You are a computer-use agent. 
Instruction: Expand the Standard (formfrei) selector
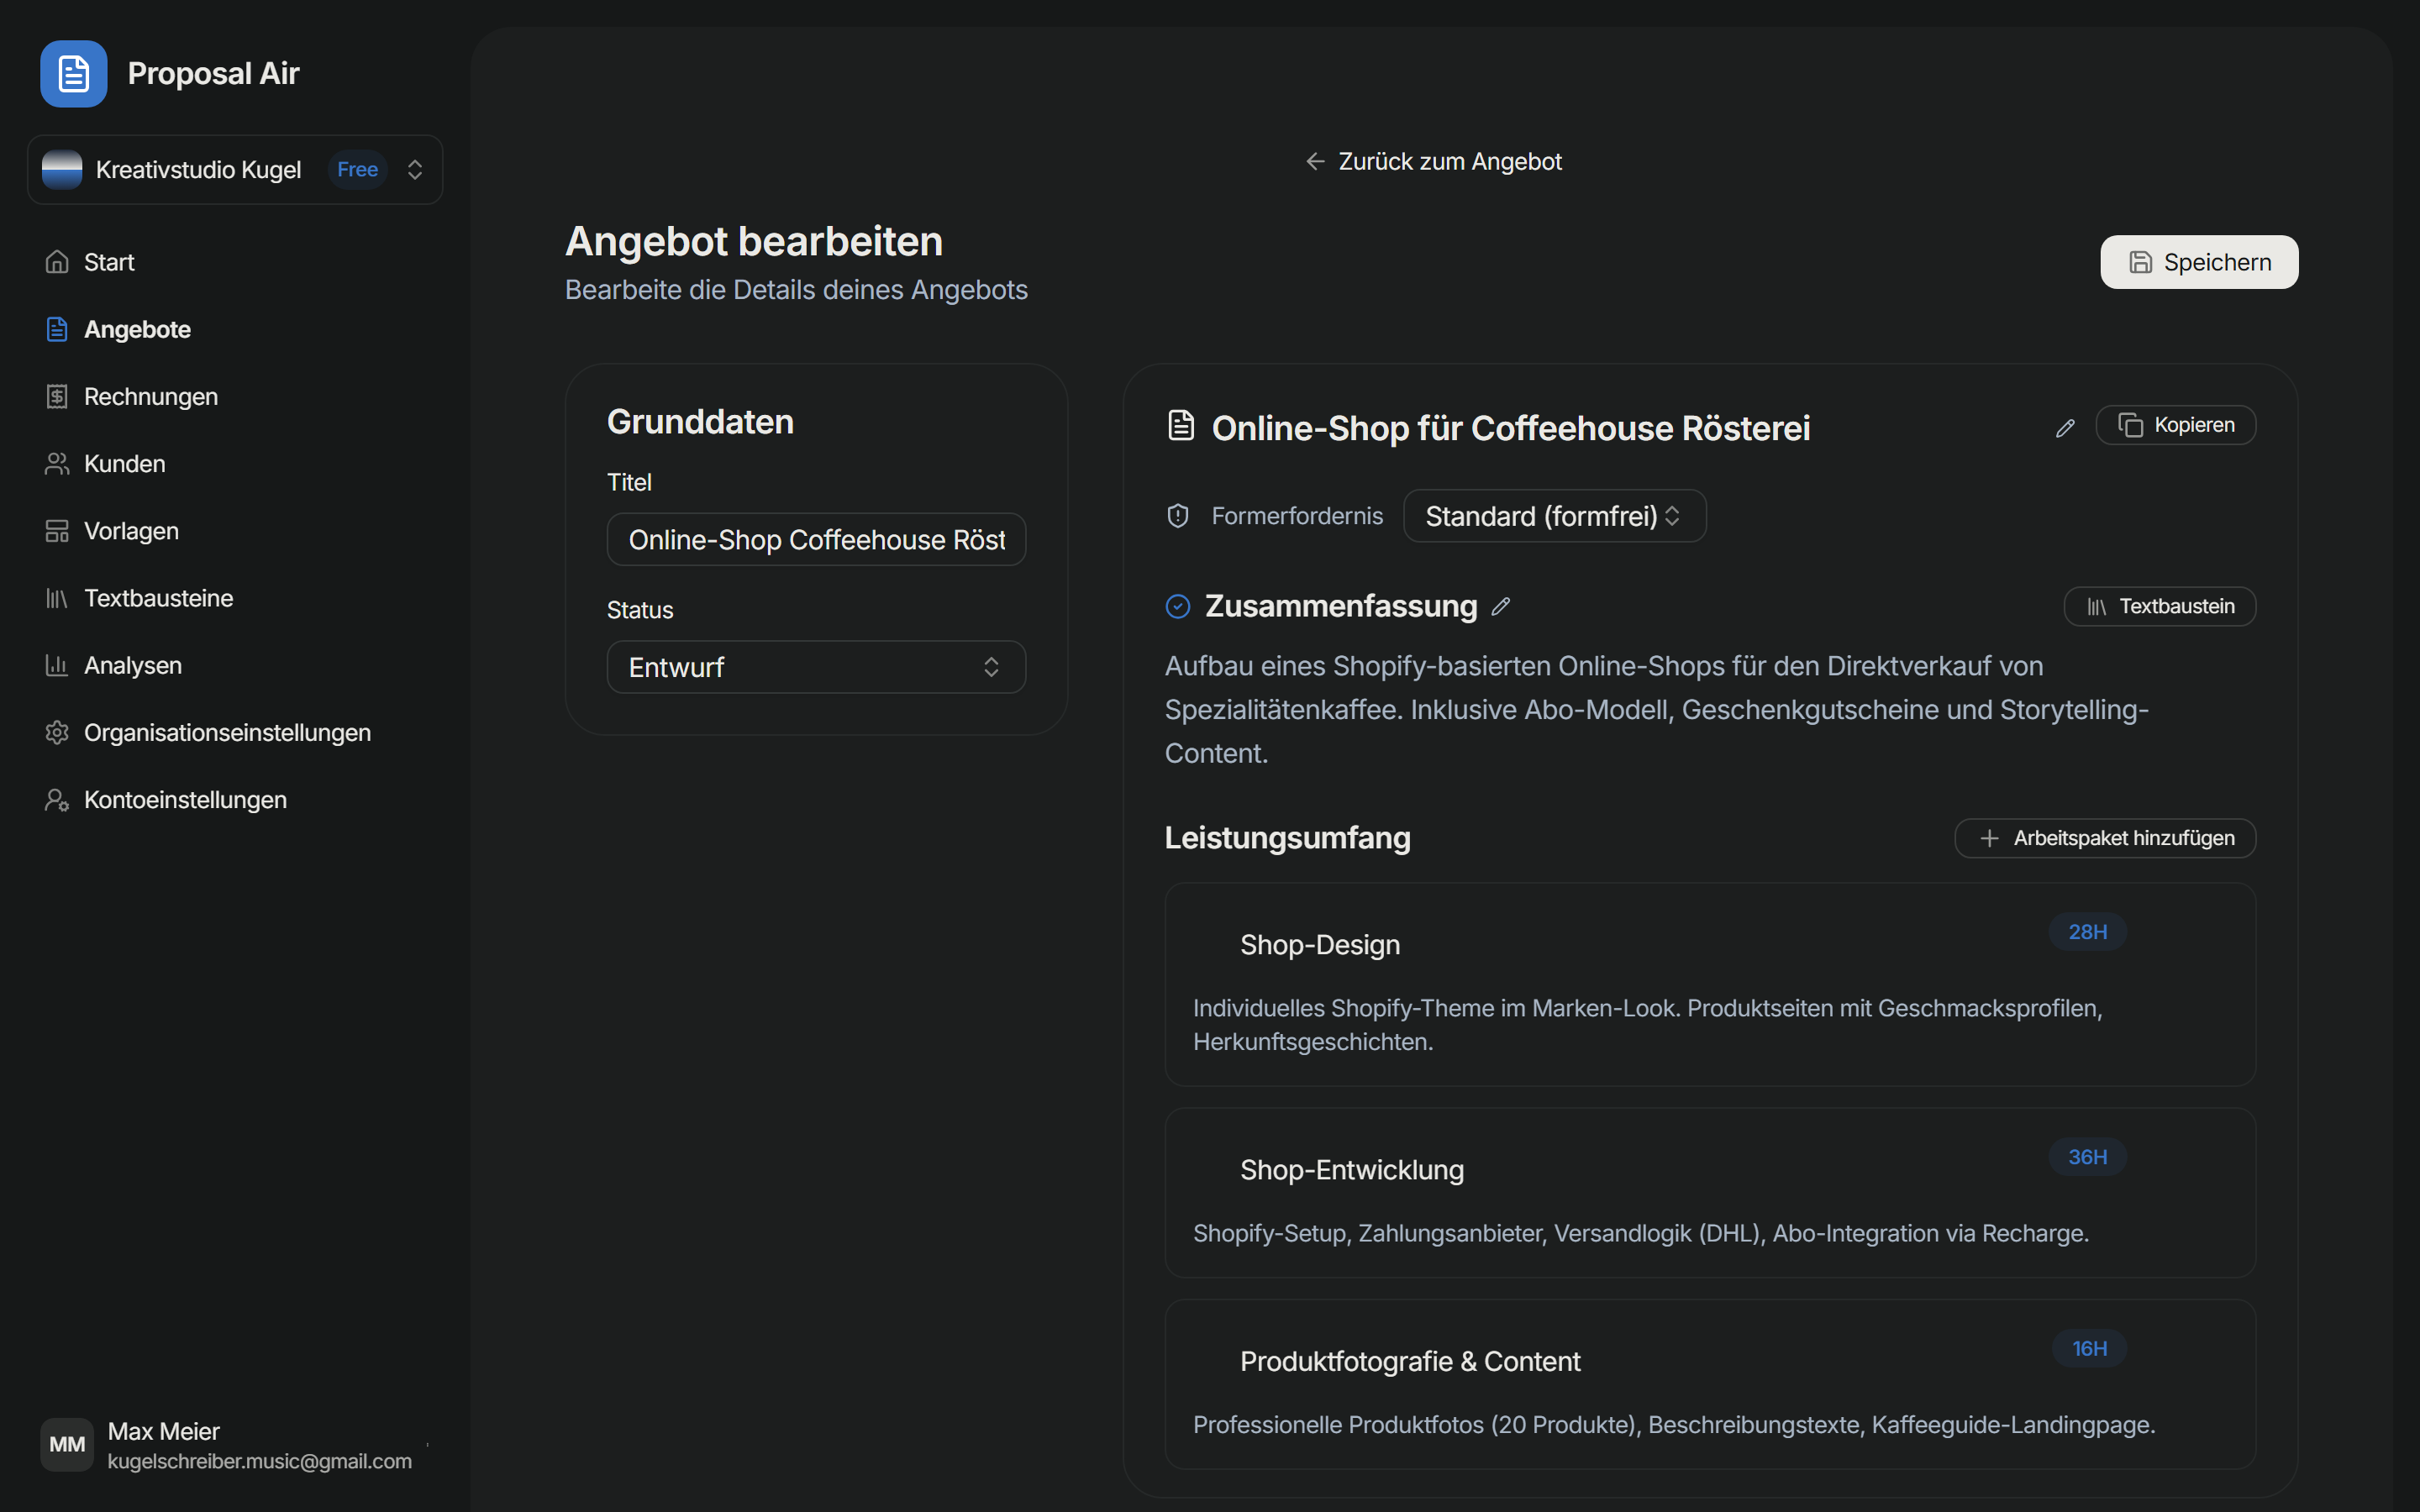(1554, 516)
